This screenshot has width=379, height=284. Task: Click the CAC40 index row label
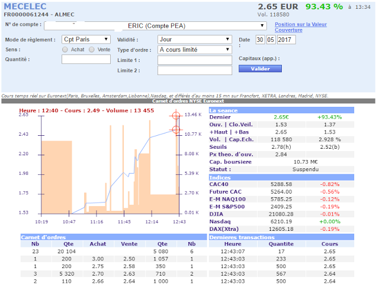pos(219,184)
